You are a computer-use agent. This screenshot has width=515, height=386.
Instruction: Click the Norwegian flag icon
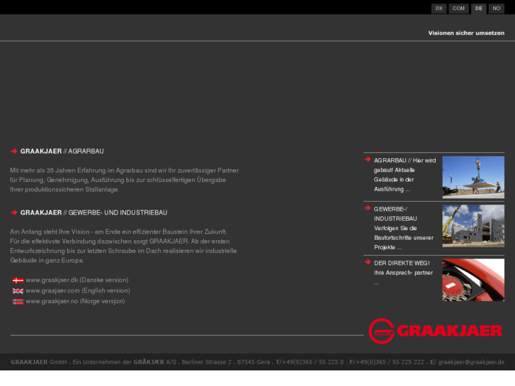18,301
